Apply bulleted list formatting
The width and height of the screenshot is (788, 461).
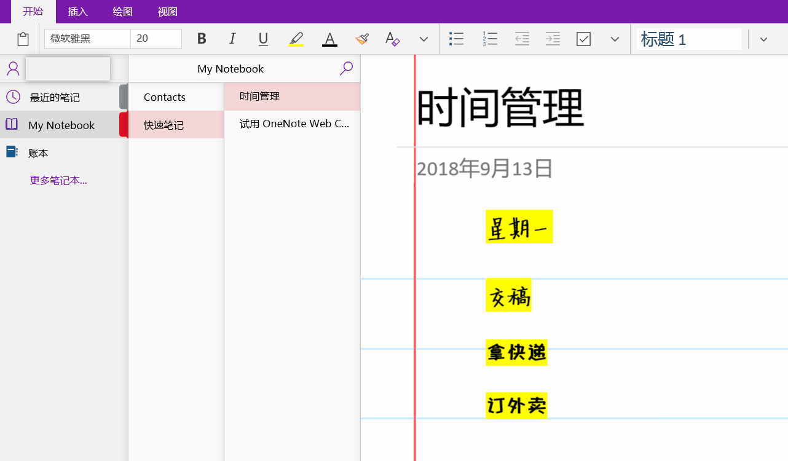tap(457, 39)
